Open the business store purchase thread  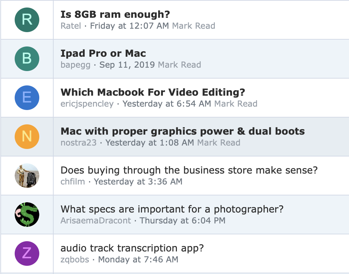pyautogui.click(x=189, y=170)
